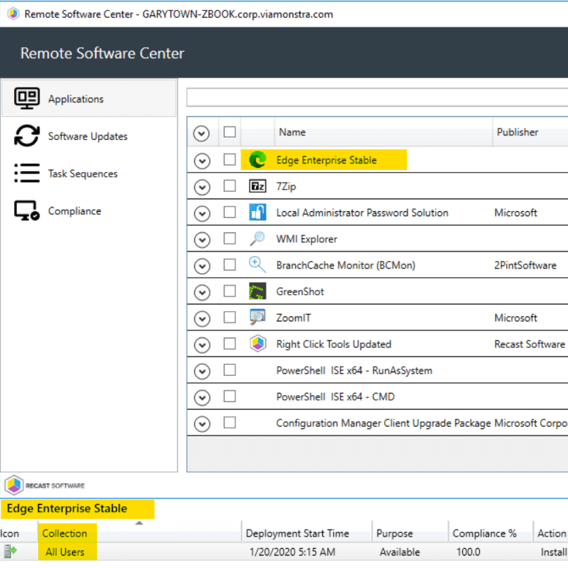Click the GreenShot application icon
568x568 pixels.
click(258, 291)
